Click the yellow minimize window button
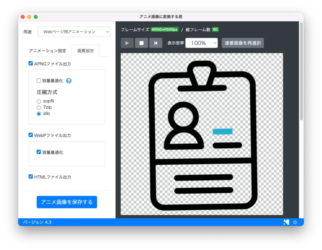Image resolution: width=322 pixels, height=250 pixels. coord(29,17)
